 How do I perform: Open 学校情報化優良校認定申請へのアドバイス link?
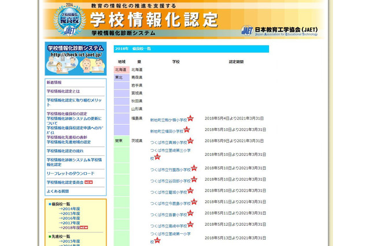(75, 130)
